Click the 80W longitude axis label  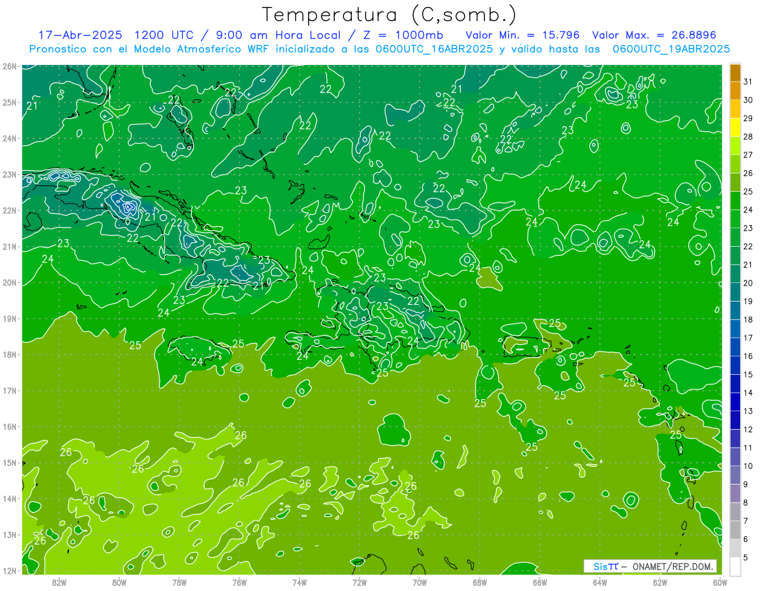tap(119, 582)
